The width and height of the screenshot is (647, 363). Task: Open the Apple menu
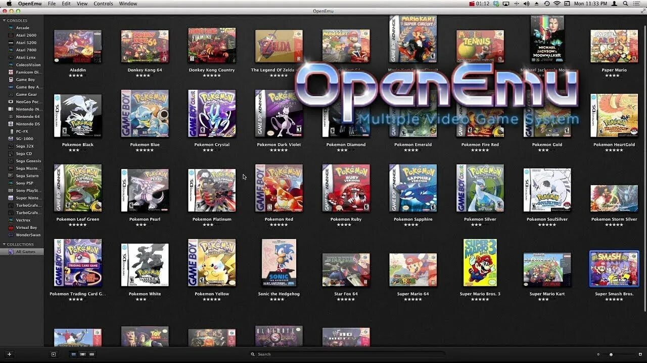(x=9, y=4)
